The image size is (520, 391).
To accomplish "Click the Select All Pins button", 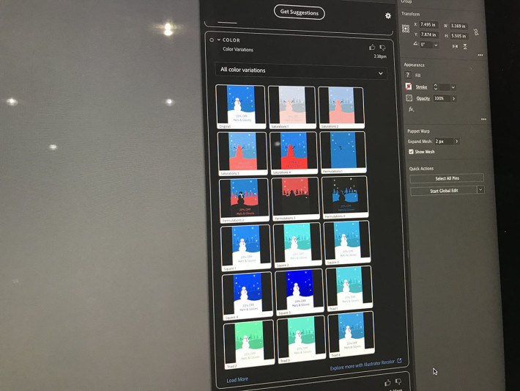I will click(447, 178).
